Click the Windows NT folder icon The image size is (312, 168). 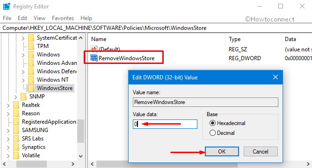tap(31, 80)
